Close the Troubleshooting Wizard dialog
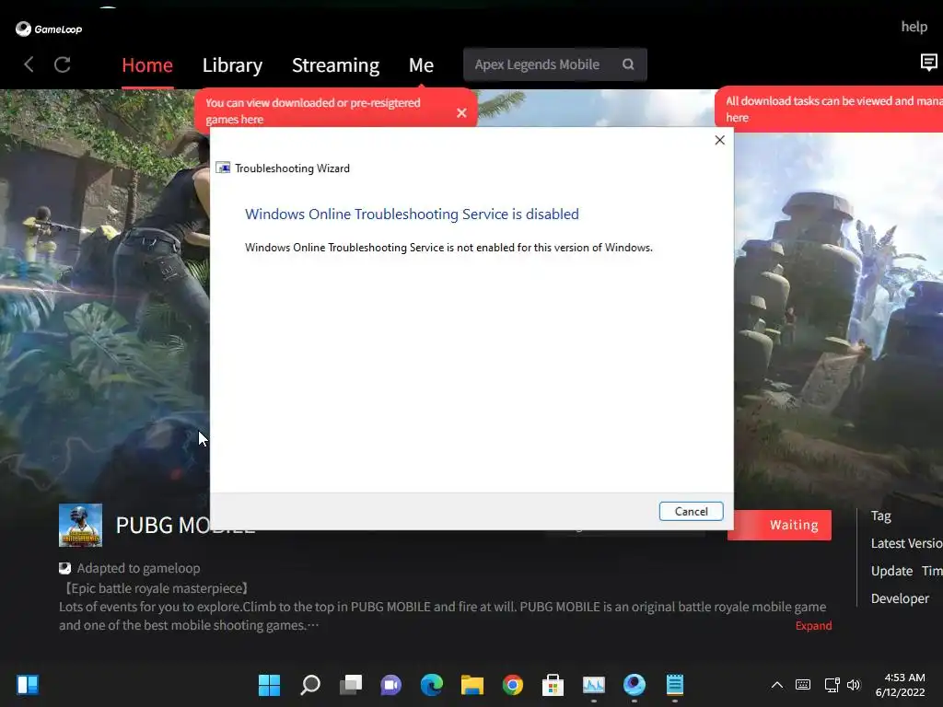 click(x=719, y=140)
